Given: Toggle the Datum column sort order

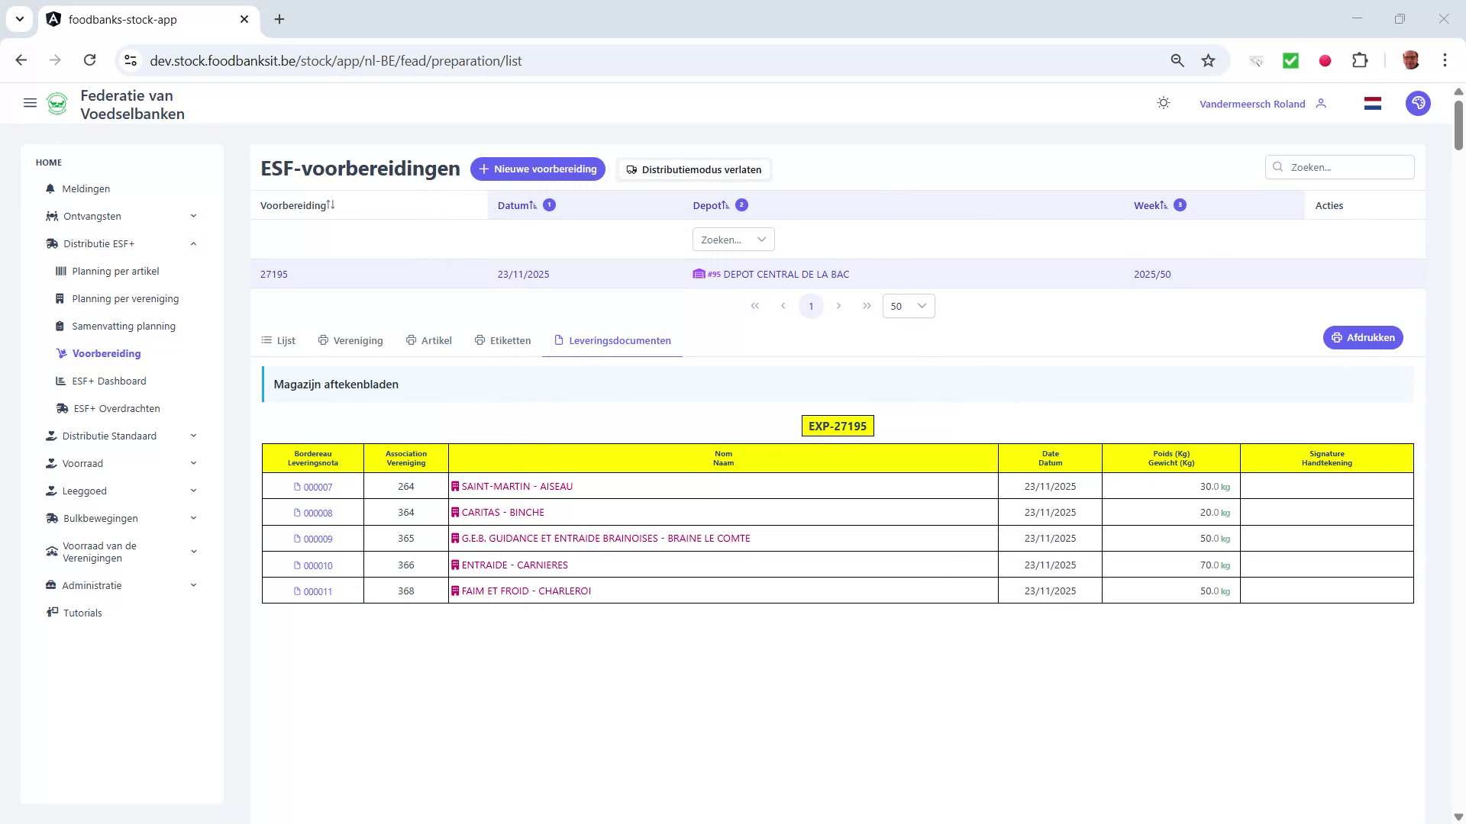Looking at the screenshot, I should tap(530, 204).
